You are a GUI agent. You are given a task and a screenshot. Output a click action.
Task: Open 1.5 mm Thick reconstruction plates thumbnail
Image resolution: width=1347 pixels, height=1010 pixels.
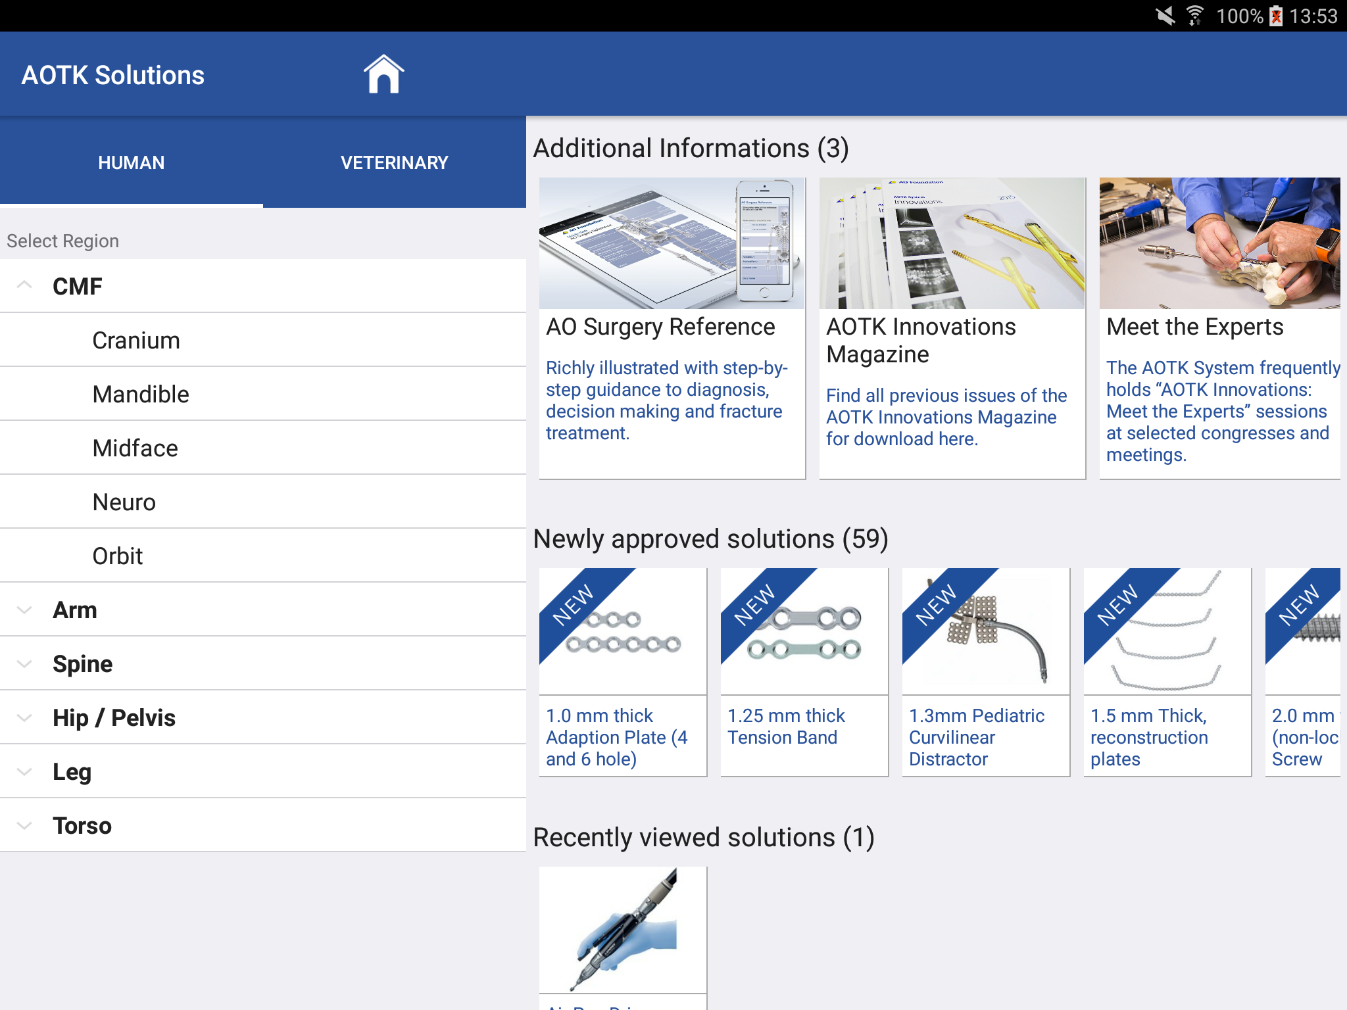(x=1167, y=631)
